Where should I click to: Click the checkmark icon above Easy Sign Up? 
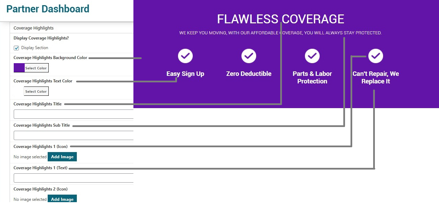coord(185,56)
